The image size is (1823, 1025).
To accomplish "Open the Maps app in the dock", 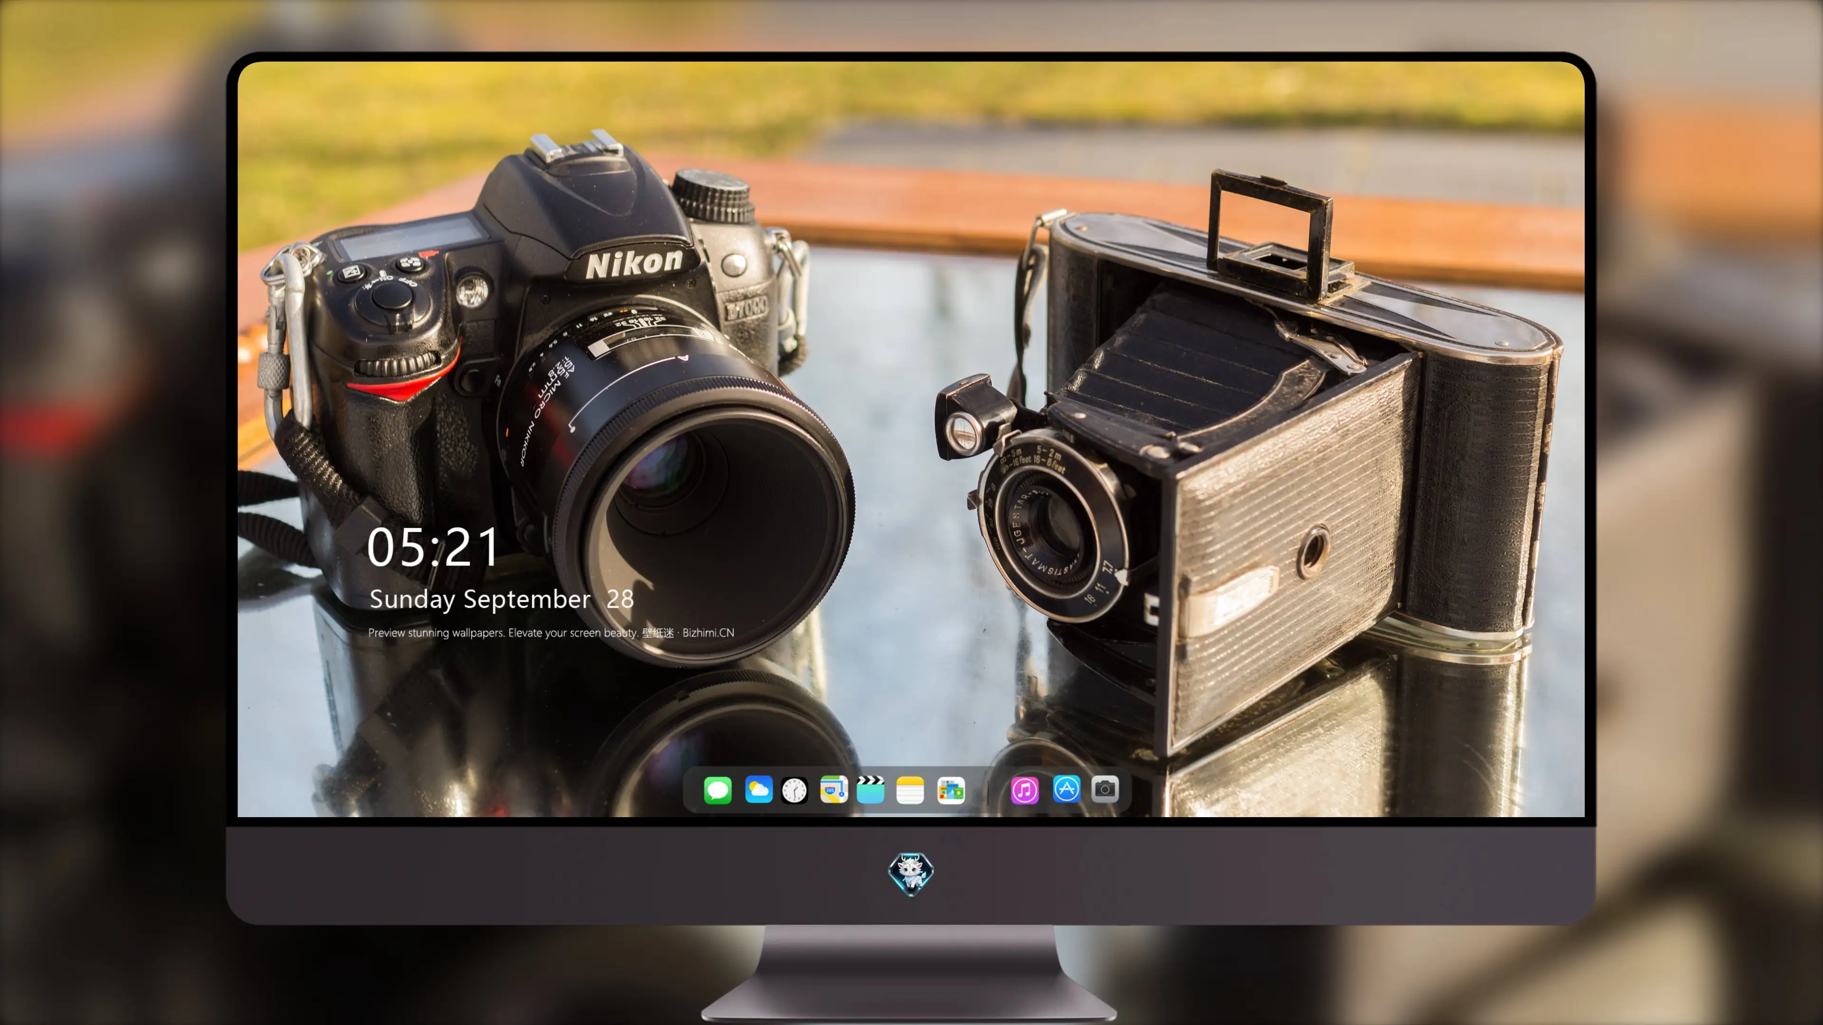I will pyautogui.click(x=834, y=790).
